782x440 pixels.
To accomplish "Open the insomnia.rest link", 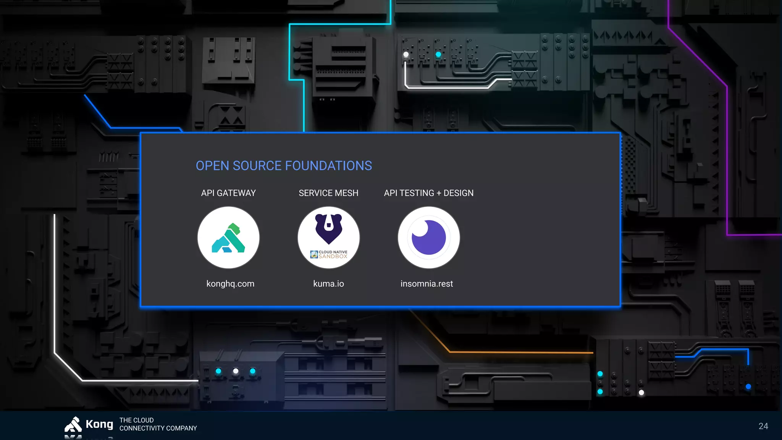I will point(427,284).
